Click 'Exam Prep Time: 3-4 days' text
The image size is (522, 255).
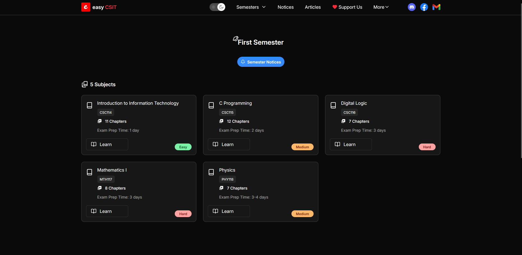click(x=243, y=197)
